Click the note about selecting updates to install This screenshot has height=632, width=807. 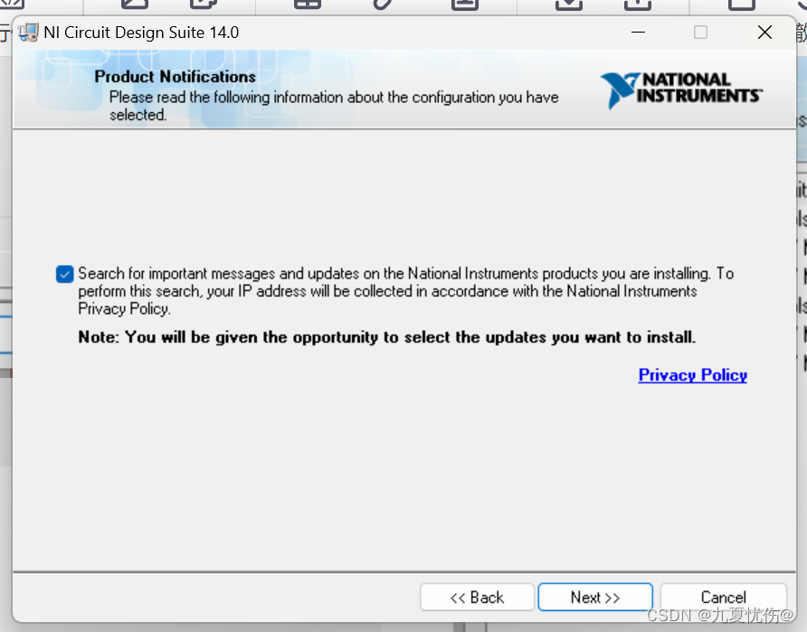[386, 337]
